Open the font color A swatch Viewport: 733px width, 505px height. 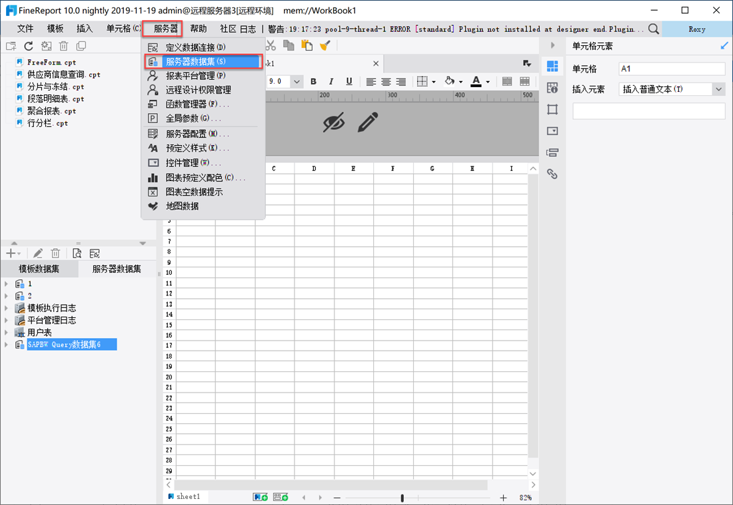(476, 82)
